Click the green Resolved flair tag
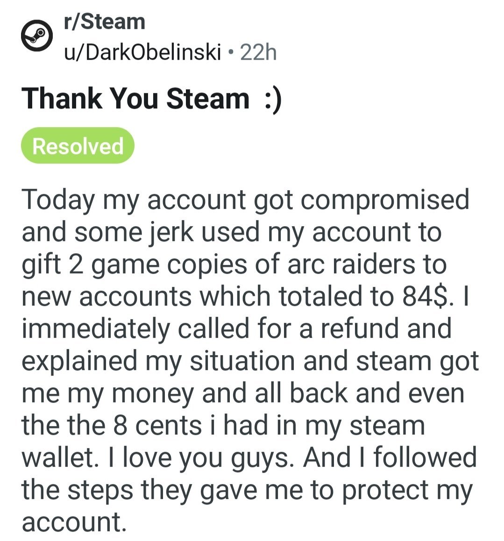504x541 pixels. [x=78, y=146]
